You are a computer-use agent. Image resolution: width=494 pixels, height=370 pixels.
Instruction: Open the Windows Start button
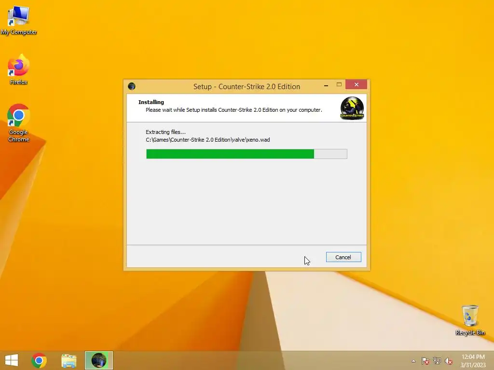click(x=12, y=360)
